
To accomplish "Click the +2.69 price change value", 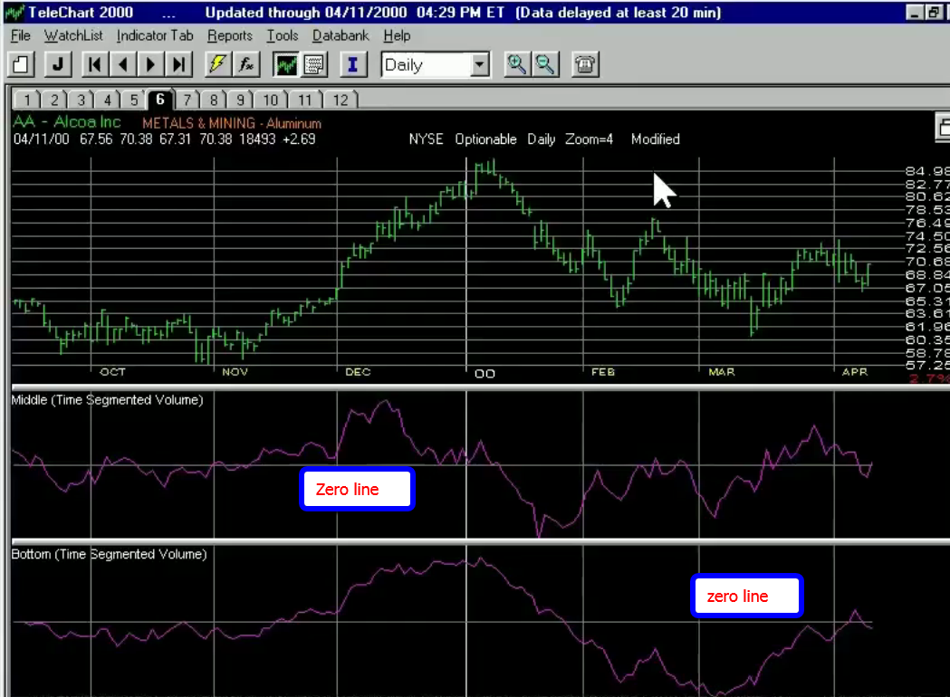I will click(x=299, y=139).
